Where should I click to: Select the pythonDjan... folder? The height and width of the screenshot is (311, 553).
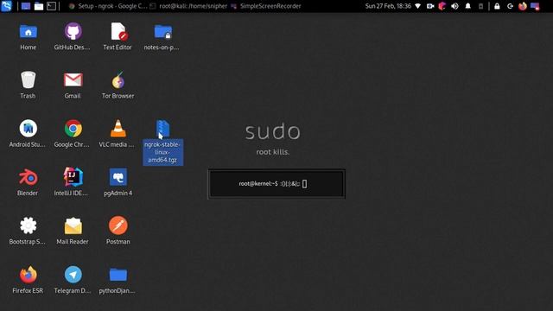pos(118,280)
